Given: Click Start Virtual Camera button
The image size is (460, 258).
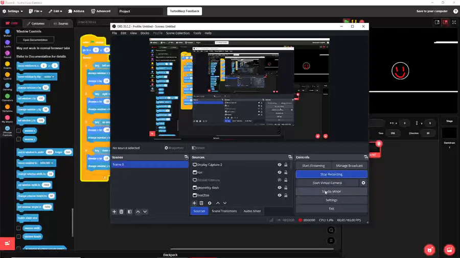Looking at the screenshot, I should (x=327, y=183).
